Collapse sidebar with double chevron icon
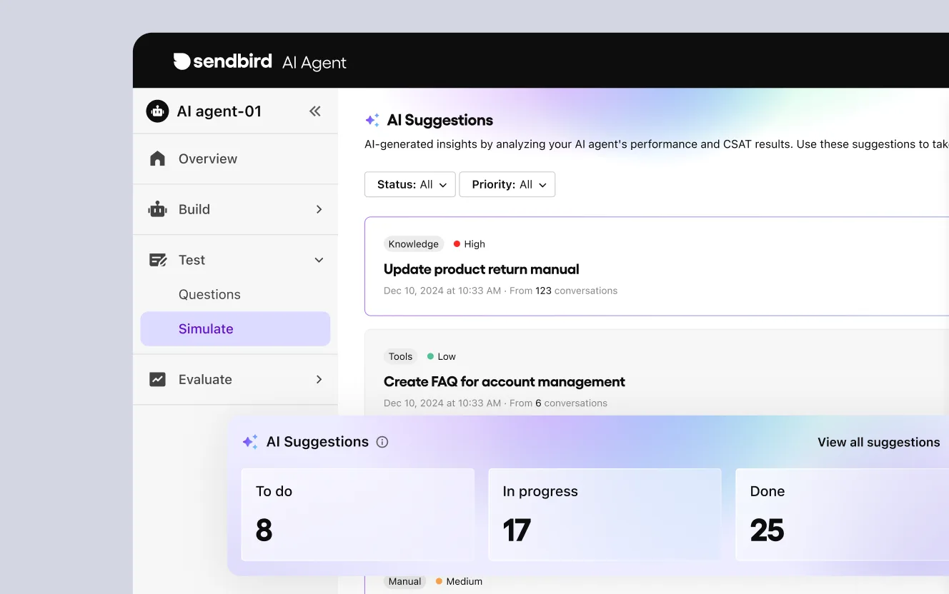The width and height of the screenshot is (949, 594). tap(314, 111)
